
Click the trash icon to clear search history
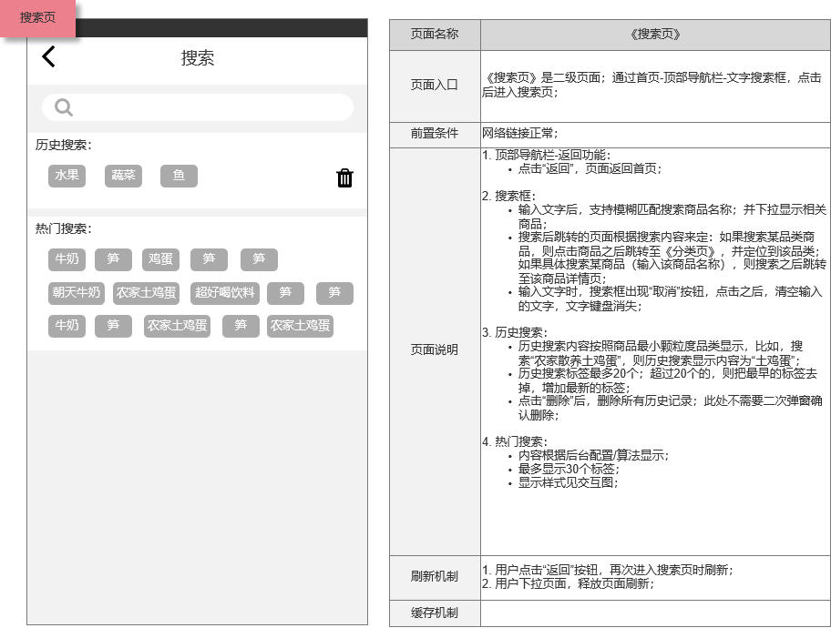point(344,178)
